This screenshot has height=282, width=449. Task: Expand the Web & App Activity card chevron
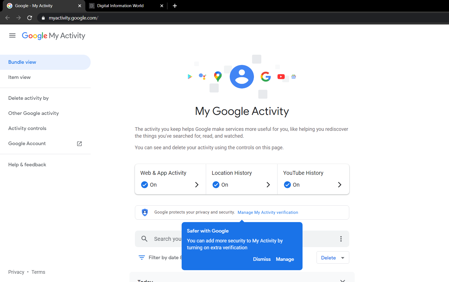click(x=197, y=184)
